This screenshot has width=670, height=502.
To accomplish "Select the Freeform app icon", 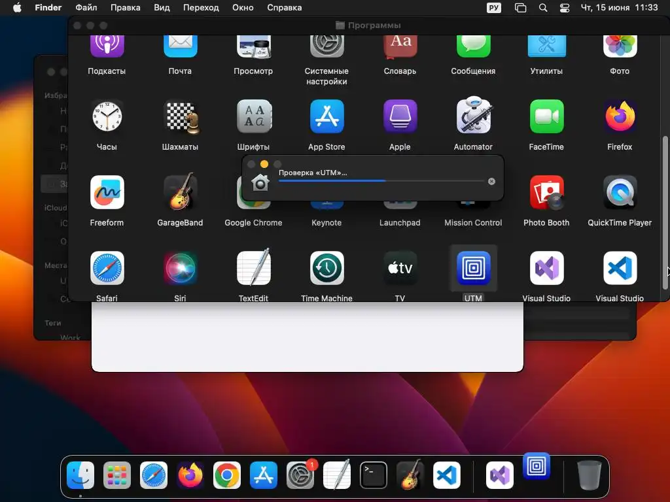I will click(x=107, y=192).
